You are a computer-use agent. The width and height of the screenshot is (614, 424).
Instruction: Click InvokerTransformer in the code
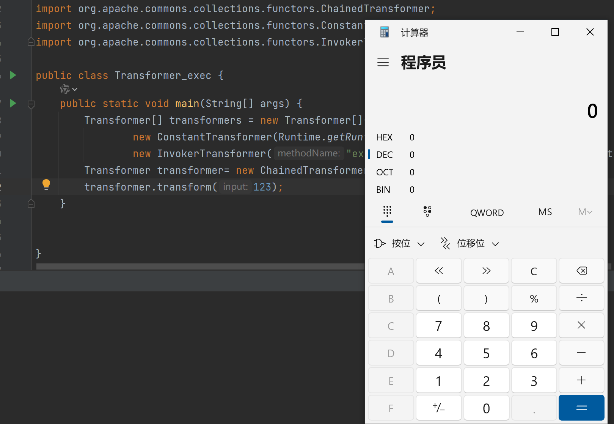point(212,154)
